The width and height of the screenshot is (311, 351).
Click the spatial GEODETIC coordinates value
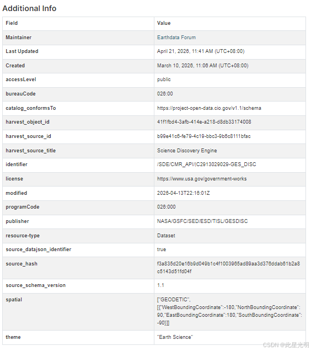tap(229, 311)
